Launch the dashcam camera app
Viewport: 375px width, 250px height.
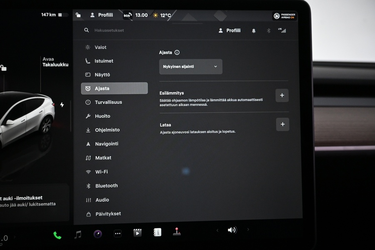click(97, 234)
